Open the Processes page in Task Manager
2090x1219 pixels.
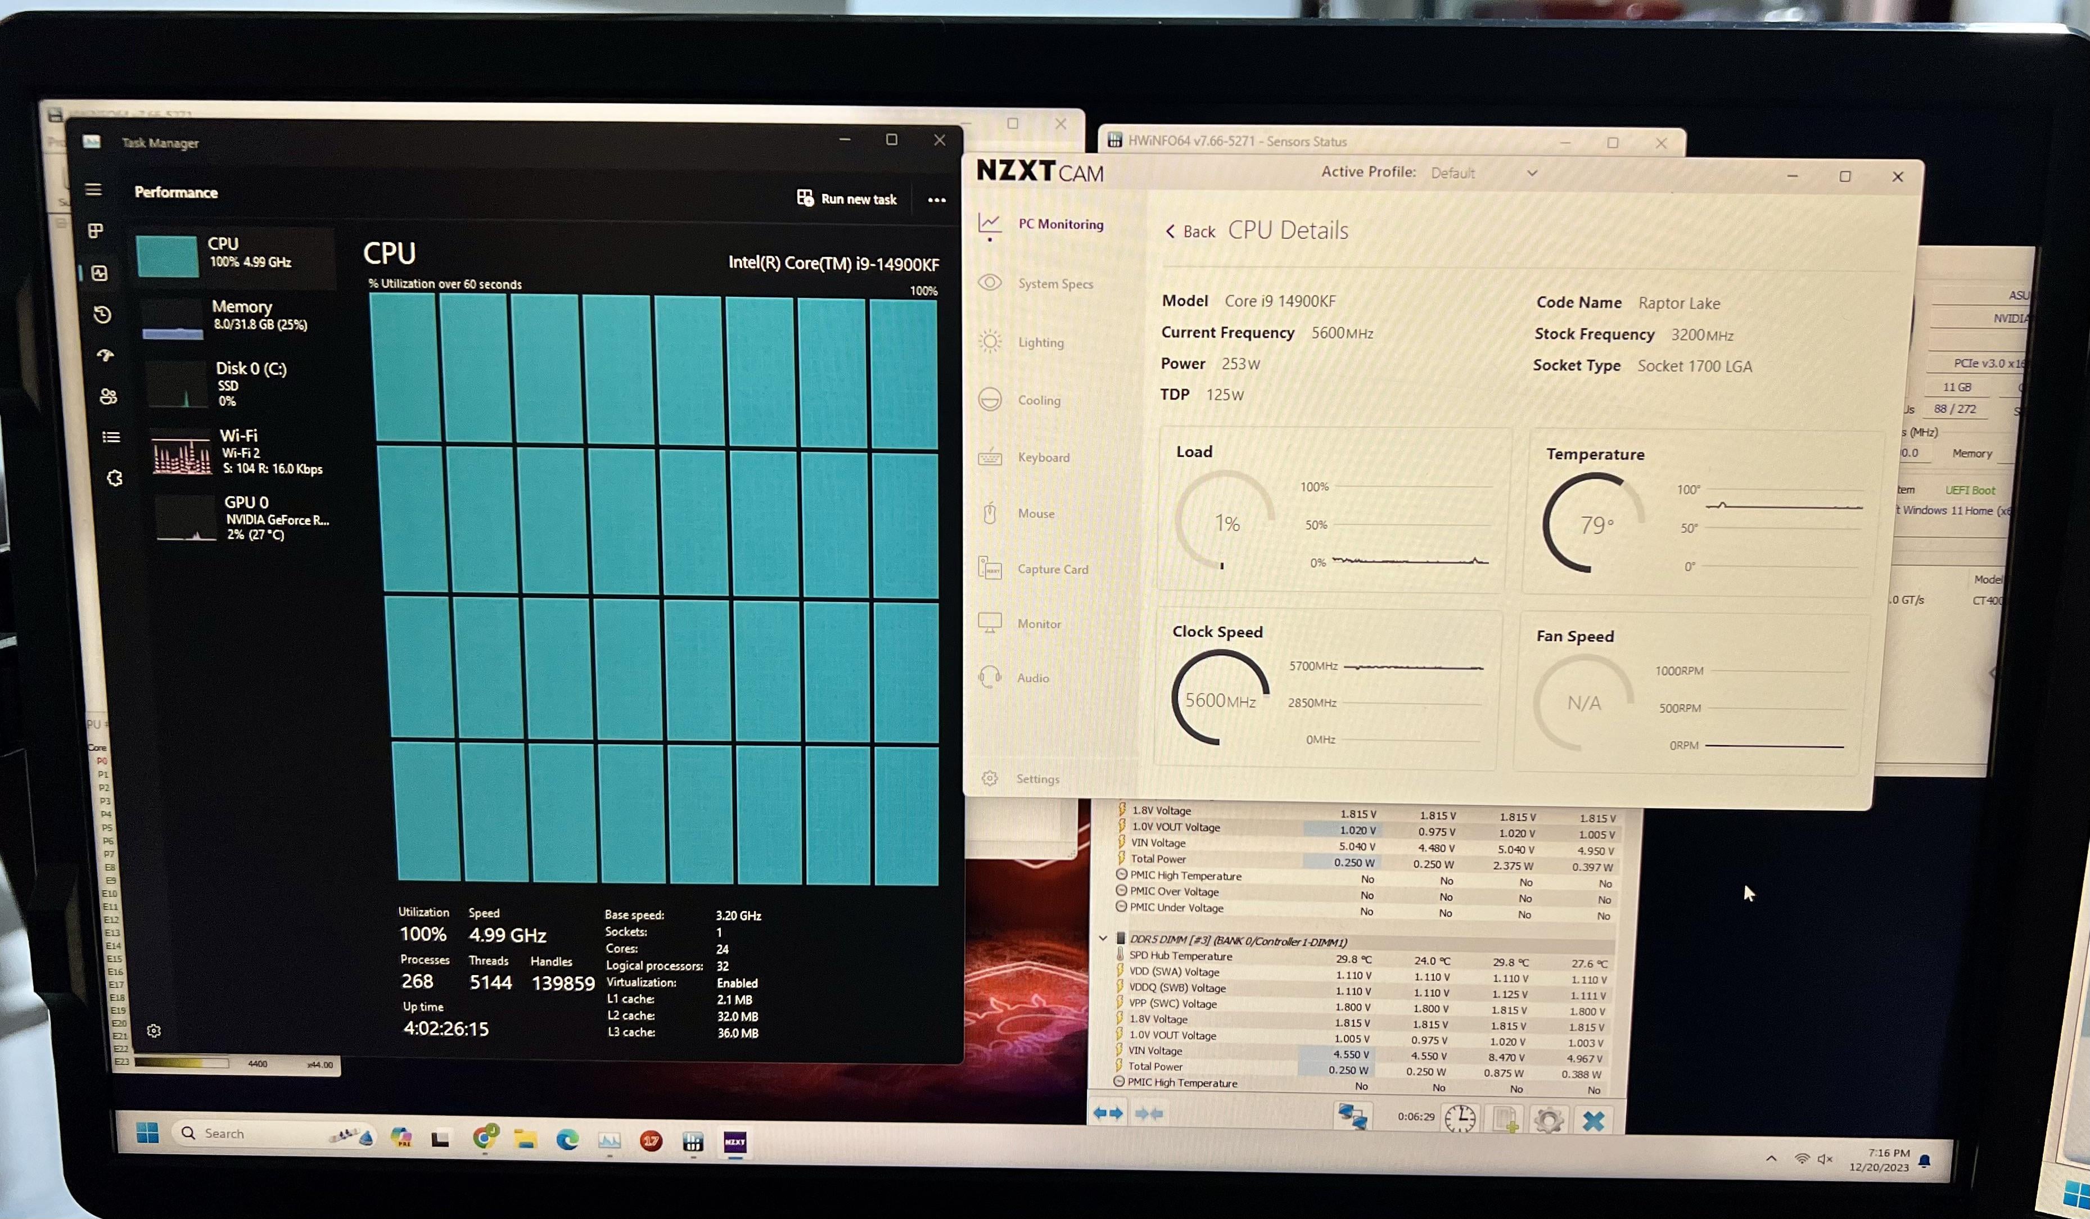pos(96,230)
